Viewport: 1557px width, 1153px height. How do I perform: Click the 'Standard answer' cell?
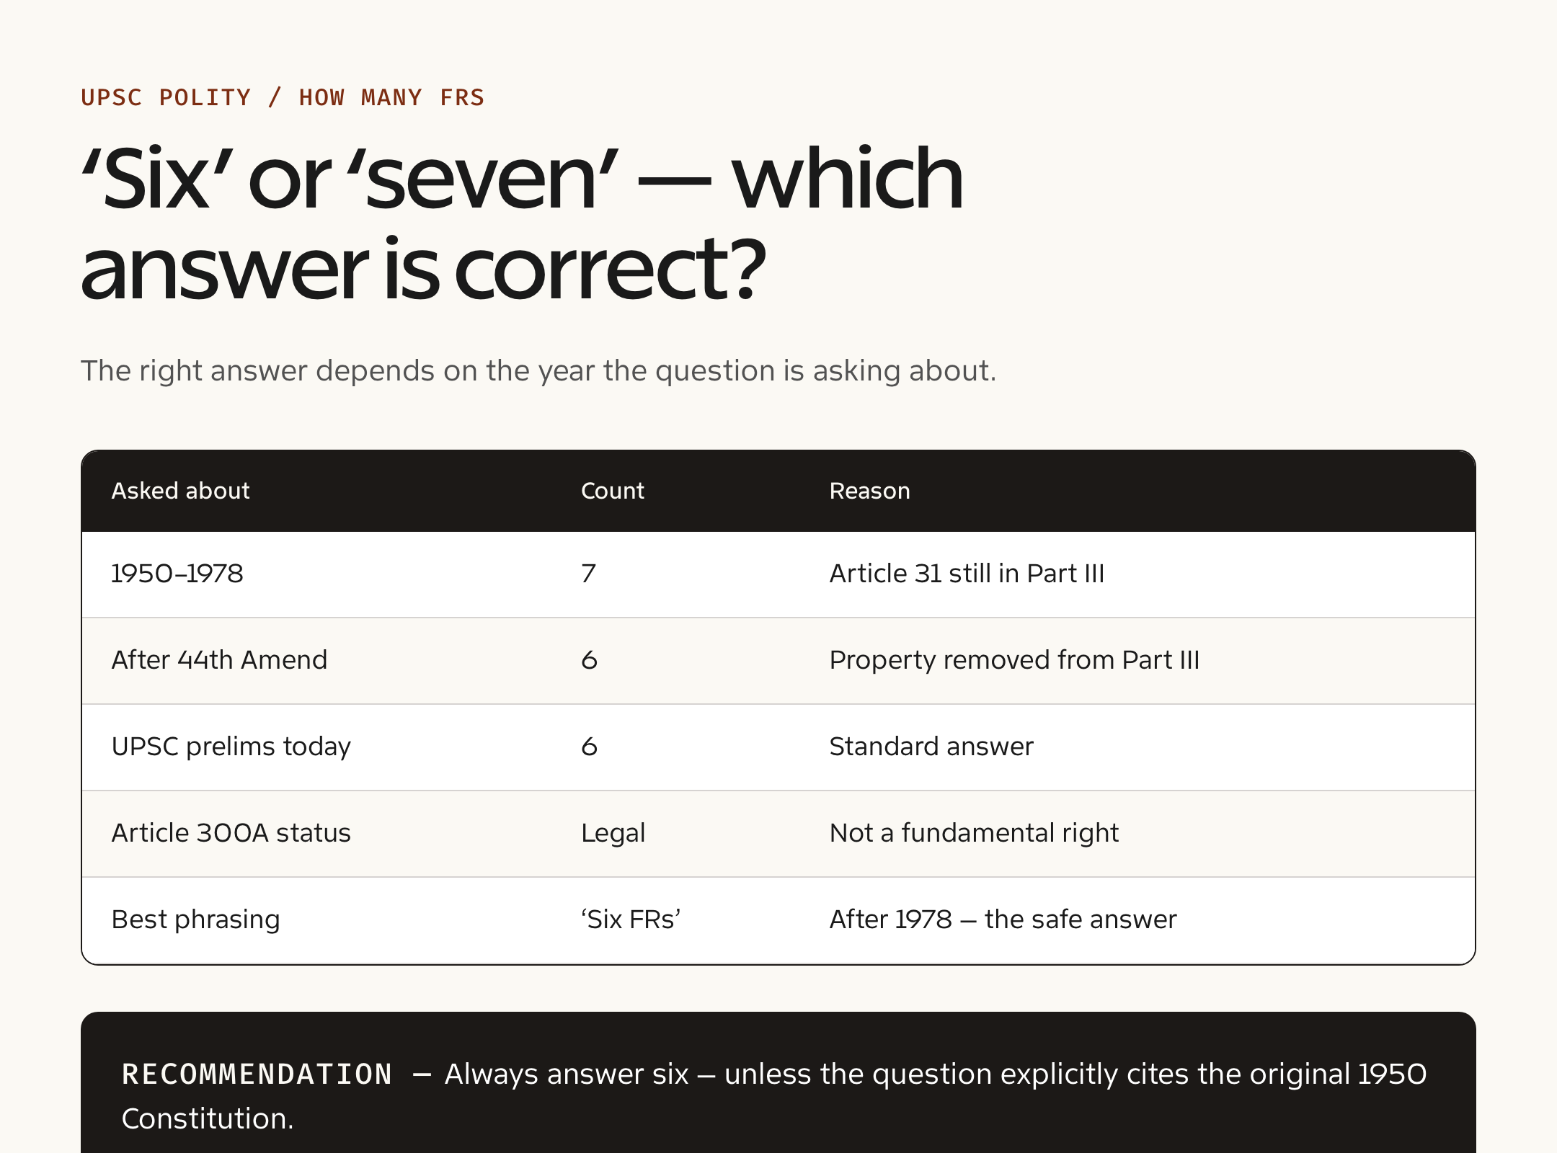[931, 747]
